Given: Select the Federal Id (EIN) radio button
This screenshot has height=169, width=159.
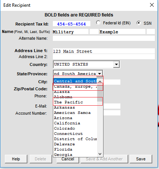Looking at the screenshot, I should pyautogui.click(x=98, y=23).
